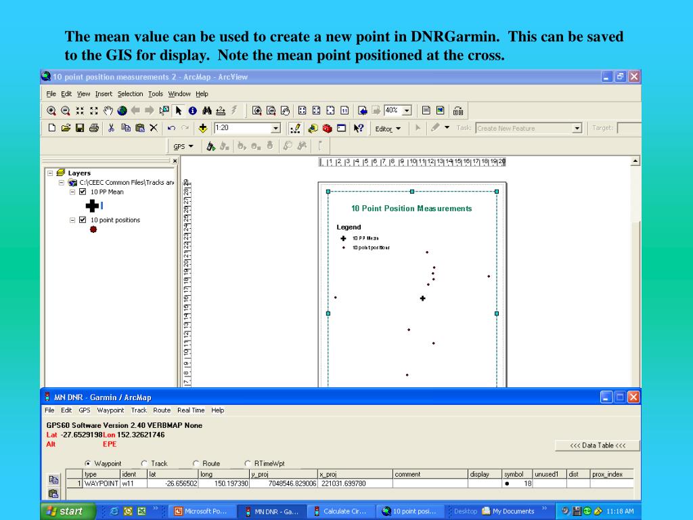Collapse the Layers tree root
693x520 pixels.
tap(50, 173)
